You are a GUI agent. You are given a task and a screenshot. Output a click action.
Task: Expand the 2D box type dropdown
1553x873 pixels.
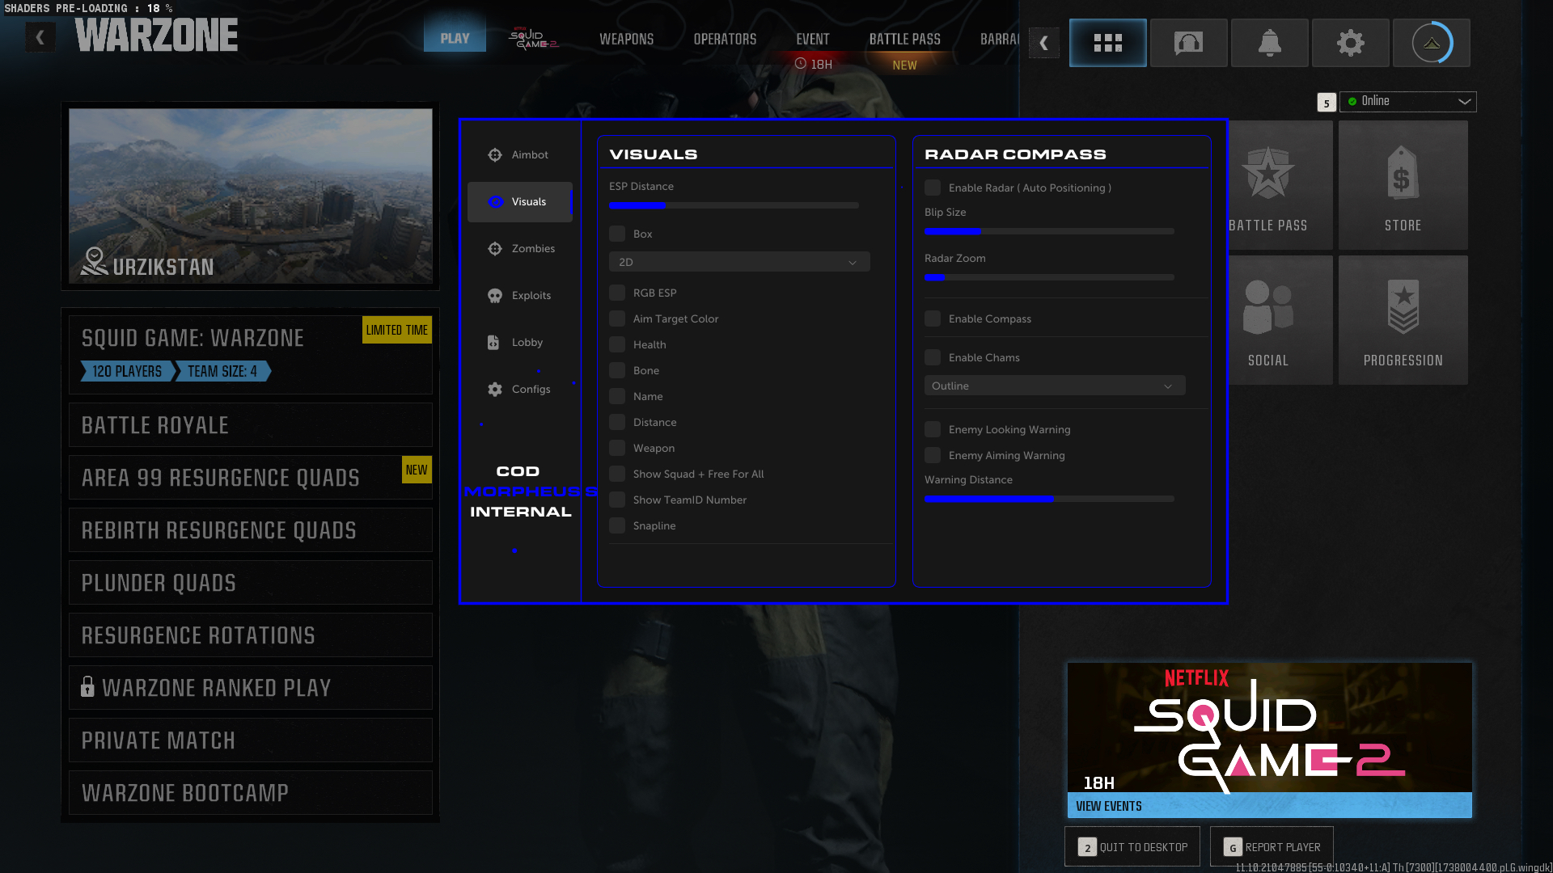(x=738, y=263)
